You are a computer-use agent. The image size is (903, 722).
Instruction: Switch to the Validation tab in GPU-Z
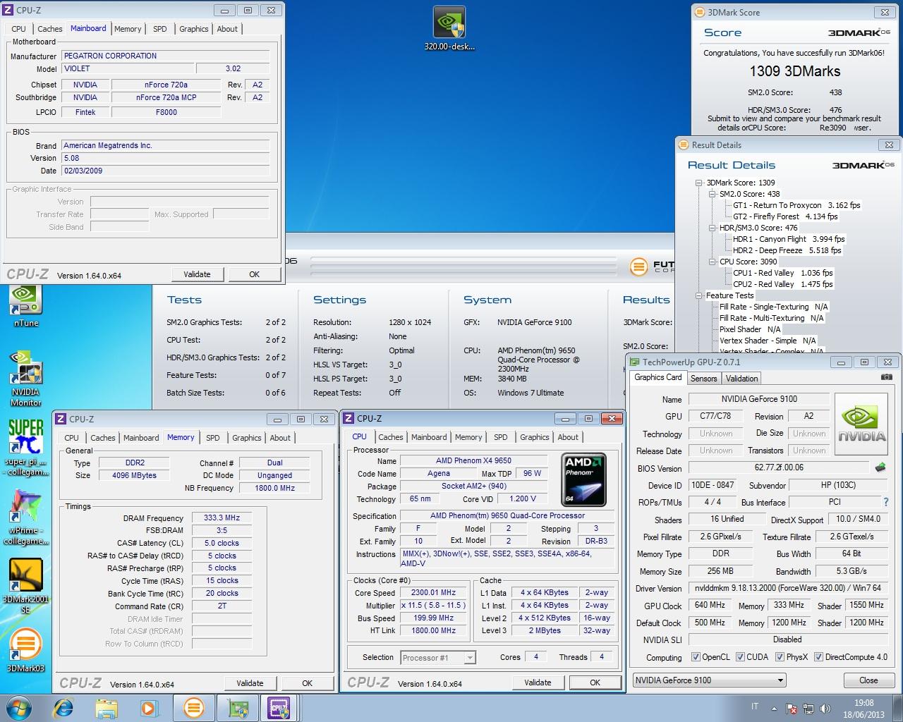point(741,379)
